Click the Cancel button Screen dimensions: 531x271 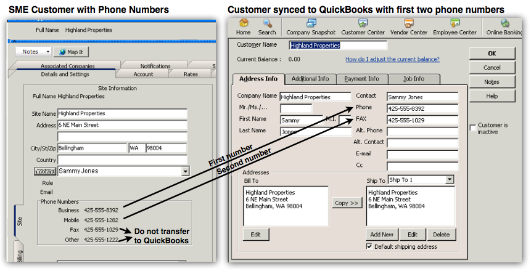point(492,68)
